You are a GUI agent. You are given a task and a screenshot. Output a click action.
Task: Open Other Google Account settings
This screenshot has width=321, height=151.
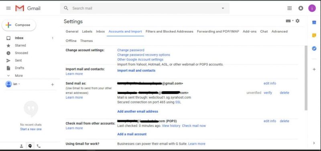click(140, 59)
